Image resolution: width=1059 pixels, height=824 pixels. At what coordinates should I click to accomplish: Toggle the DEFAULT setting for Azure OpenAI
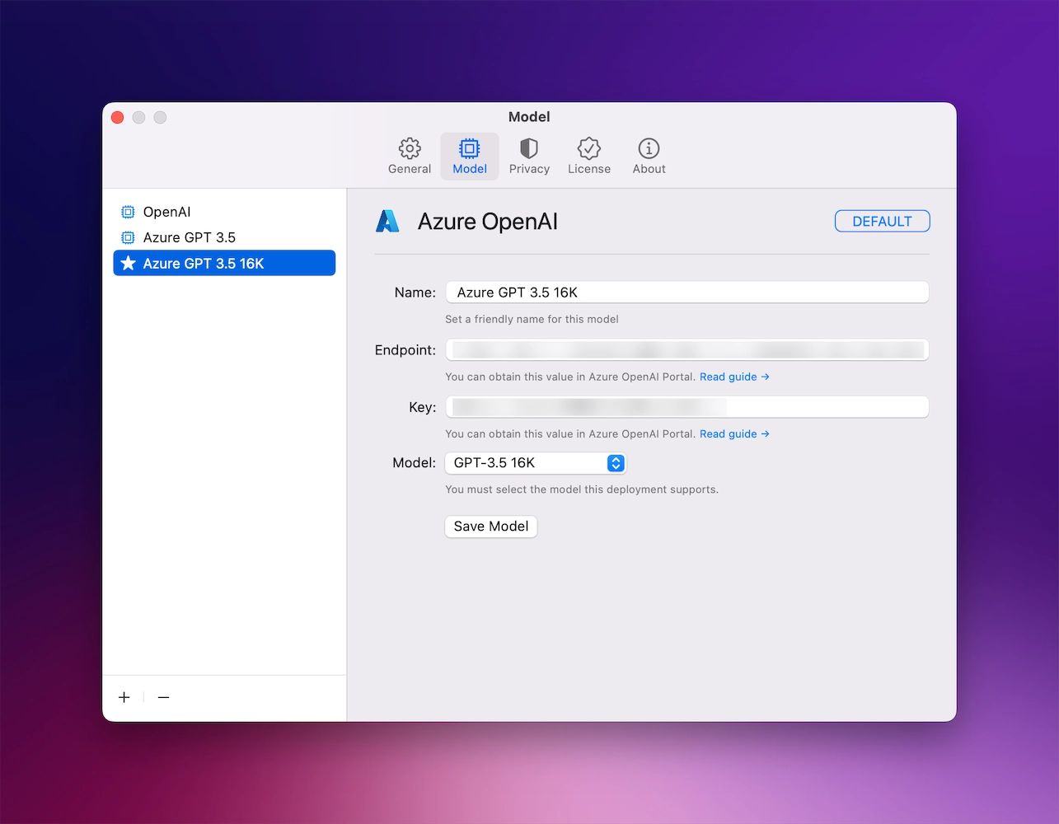pos(882,221)
